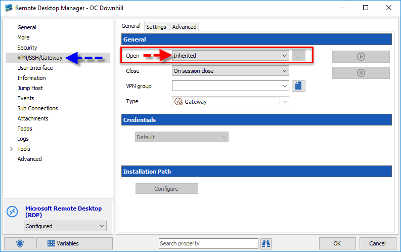Click the ellipsis button next to Open
The image size is (401, 252).
tap(298, 56)
